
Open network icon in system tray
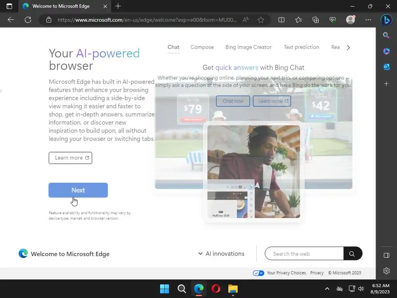click(x=352, y=289)
